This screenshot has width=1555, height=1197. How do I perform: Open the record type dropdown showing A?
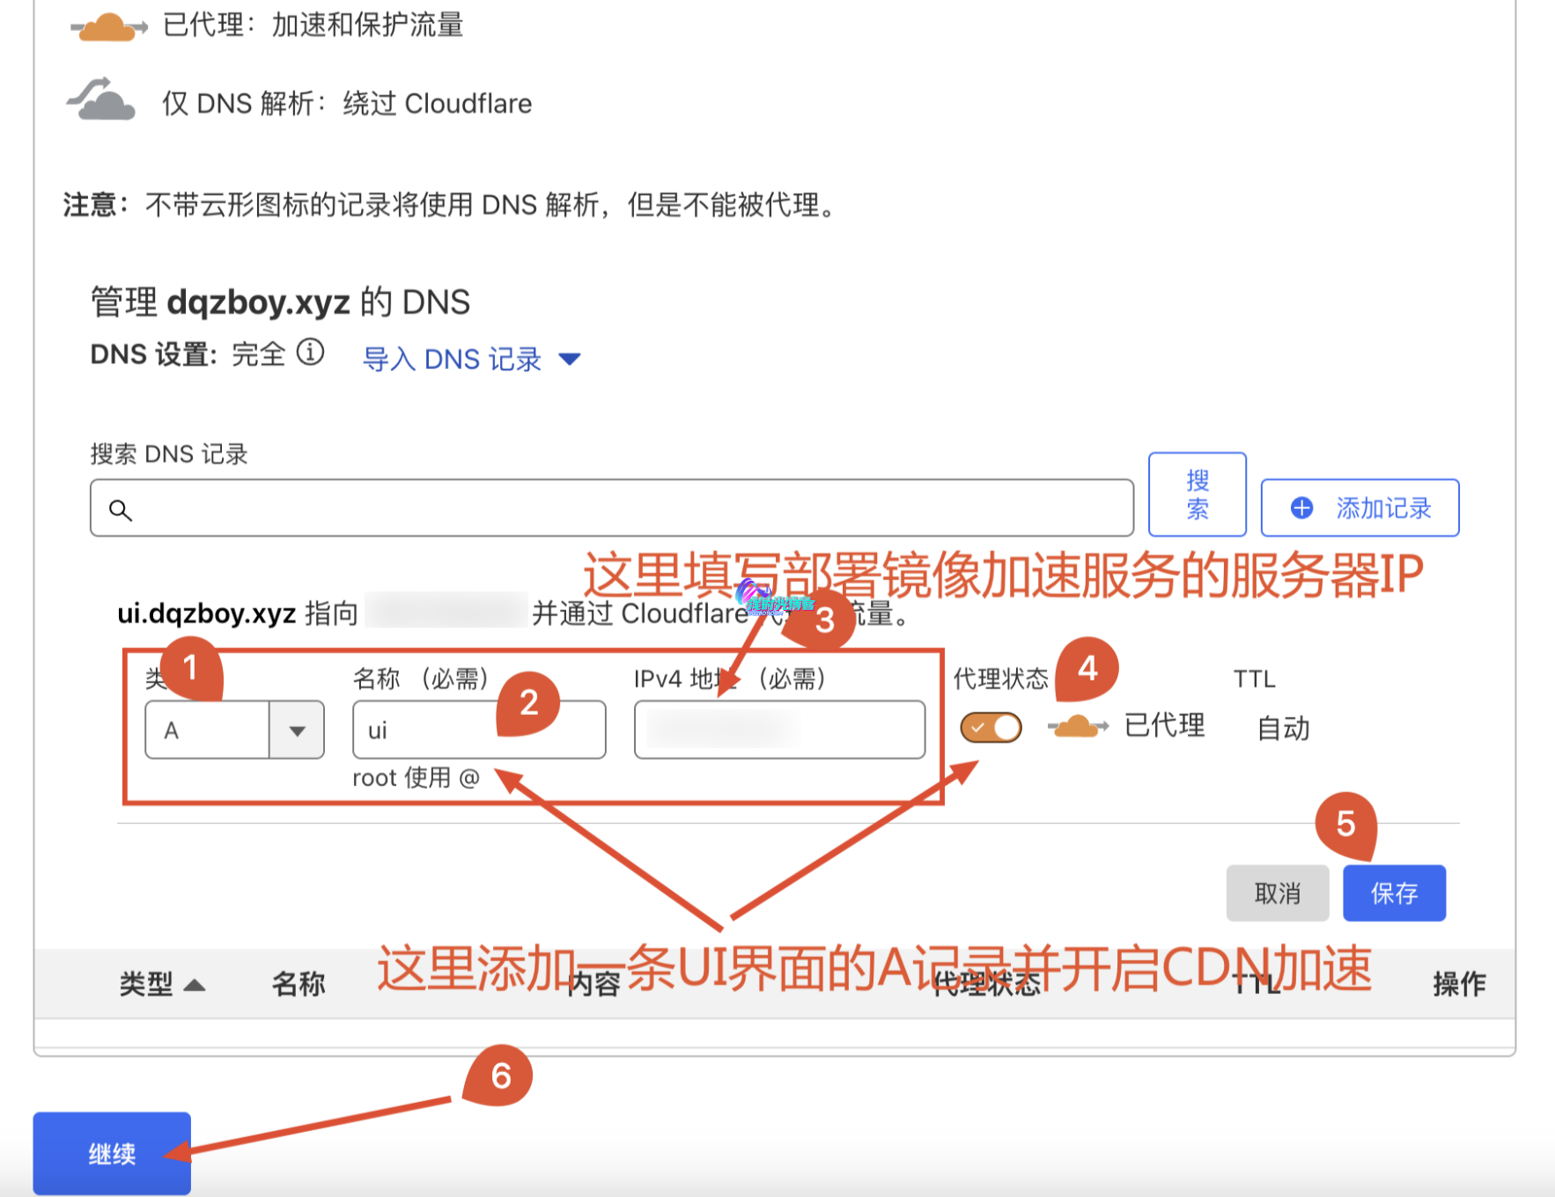[298, 729]
